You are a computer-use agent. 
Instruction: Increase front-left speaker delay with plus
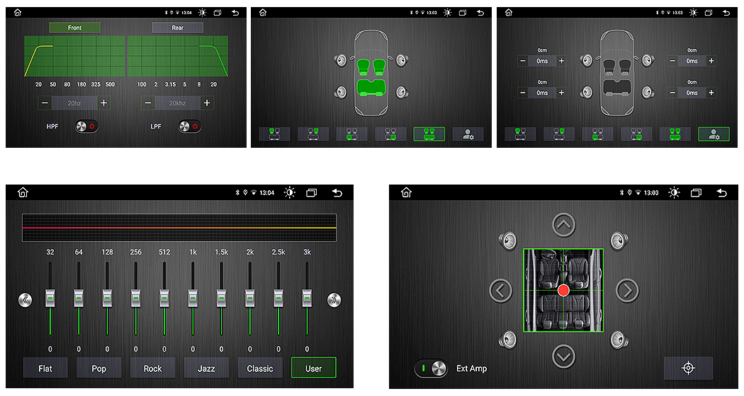click(561, 61)
